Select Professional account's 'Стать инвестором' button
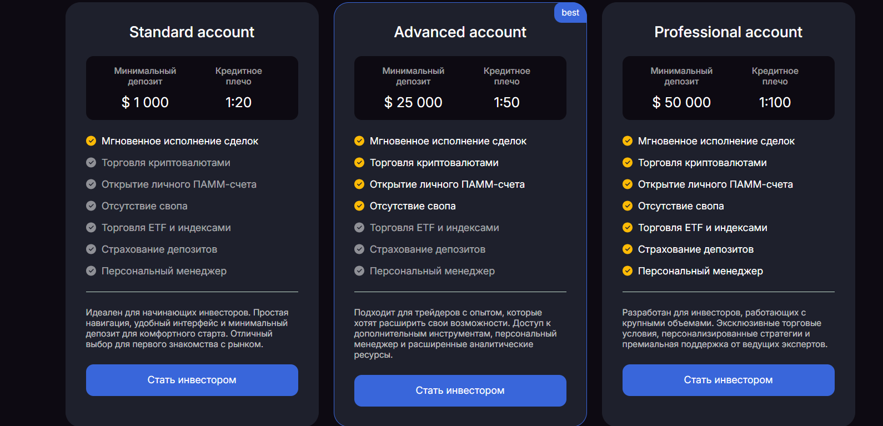Screen dimensions: 883x426 728,380
